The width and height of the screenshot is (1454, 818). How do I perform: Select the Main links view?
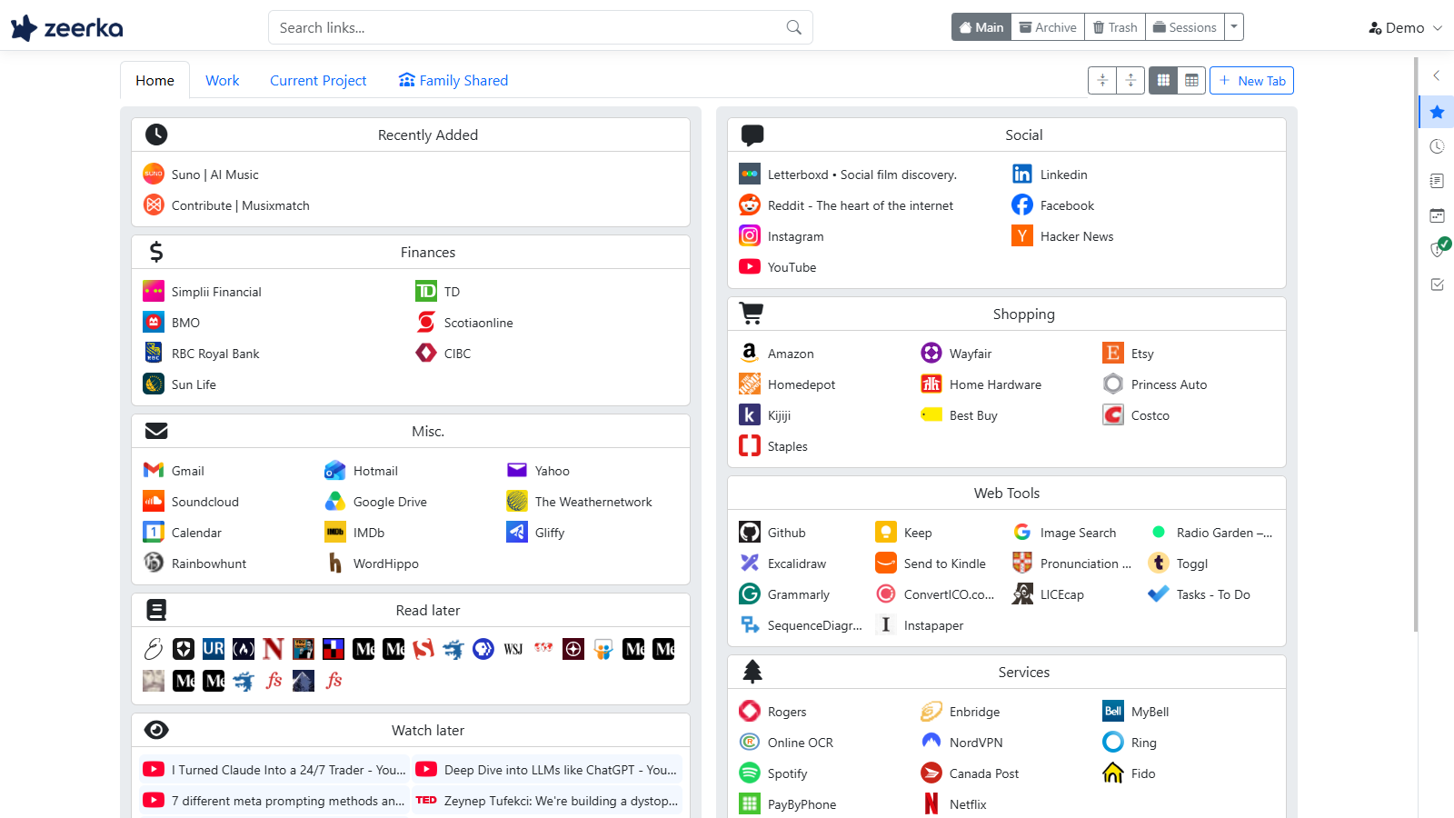point(981,27)
